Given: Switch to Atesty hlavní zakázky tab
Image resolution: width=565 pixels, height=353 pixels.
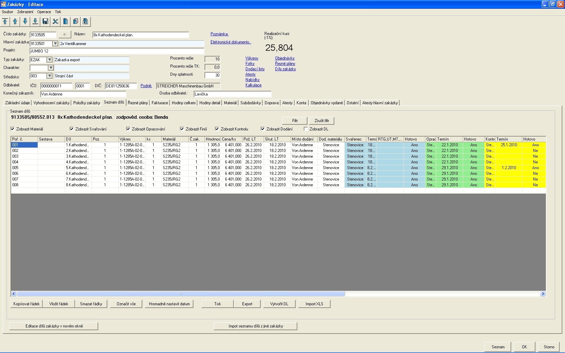Looking at the screenshot, I should 380,103.
